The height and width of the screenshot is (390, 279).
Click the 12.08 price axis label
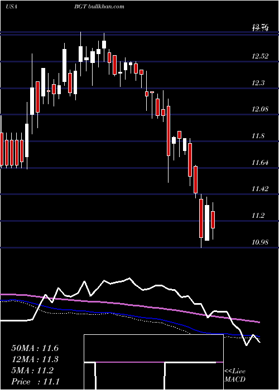point(260,109)
